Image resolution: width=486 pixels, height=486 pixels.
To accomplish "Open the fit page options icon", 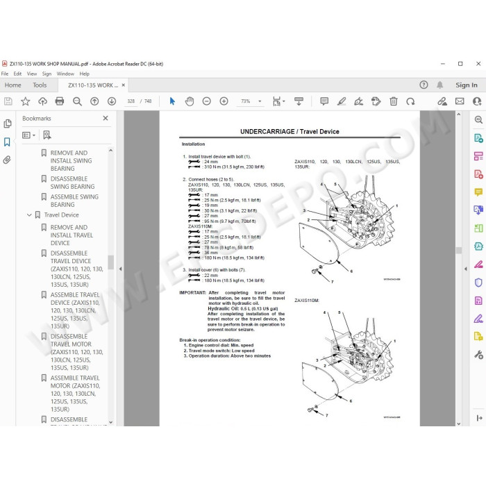I will pos(278,101).
